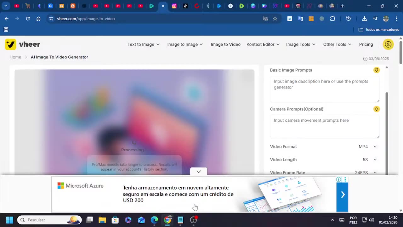Expand the Kontext Editor menu
The width and height of the screenshot is (403, 227).
pyautogui.click(x=263, y=44)
